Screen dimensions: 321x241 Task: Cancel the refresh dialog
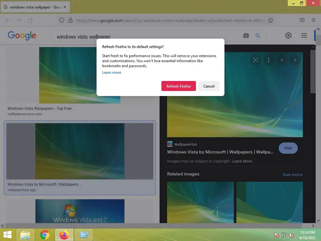point(209,86)
